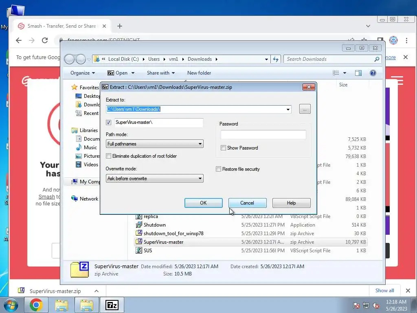The width and height of the screenshot is (417, 313).
Task: Expand the Extract to path history dropdown
Action: pyautogui.click(x=288, y=109)
